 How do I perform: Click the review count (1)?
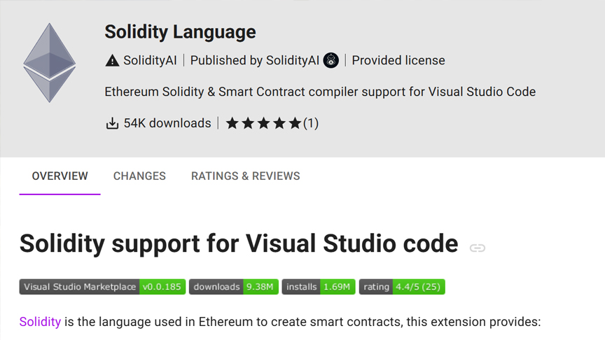(311, 123)
